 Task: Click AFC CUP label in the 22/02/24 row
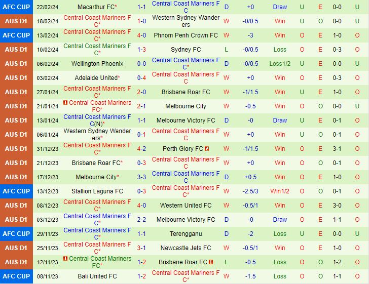(x=16, y=7)
